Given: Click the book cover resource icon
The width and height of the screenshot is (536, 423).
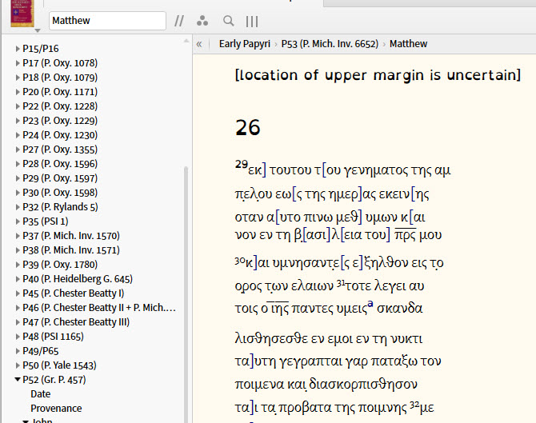Looking at the screenshot, I should (22, 14).
